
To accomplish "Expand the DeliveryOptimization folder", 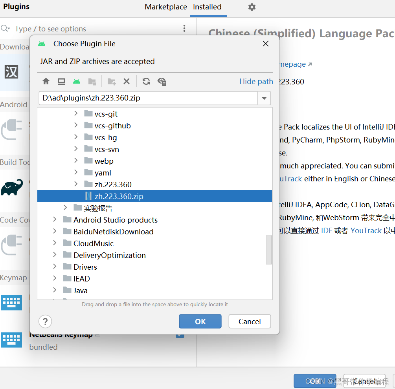I will 55,255.
